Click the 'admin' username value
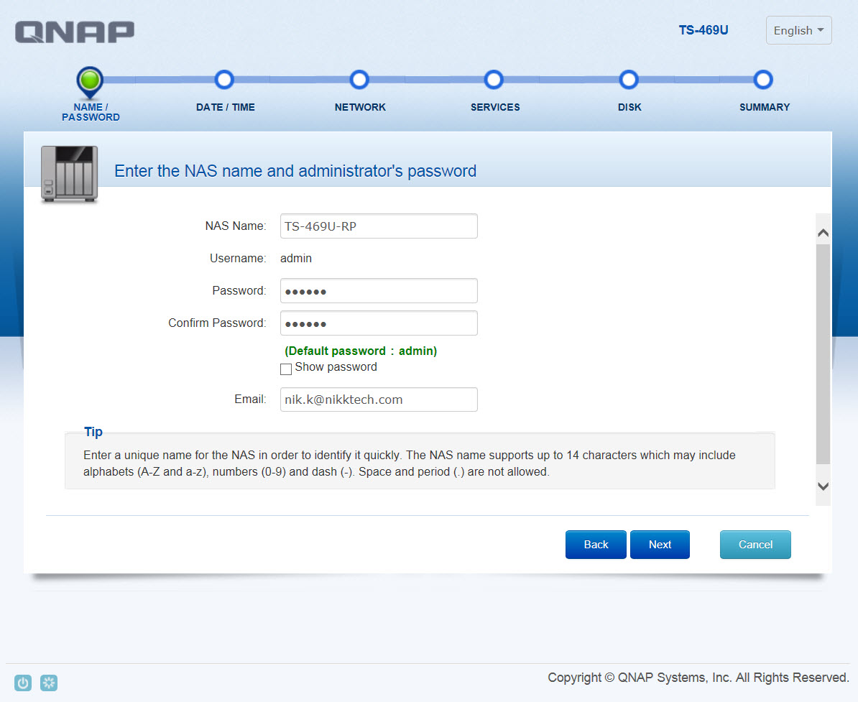858x702 pixels. (296, 258)
